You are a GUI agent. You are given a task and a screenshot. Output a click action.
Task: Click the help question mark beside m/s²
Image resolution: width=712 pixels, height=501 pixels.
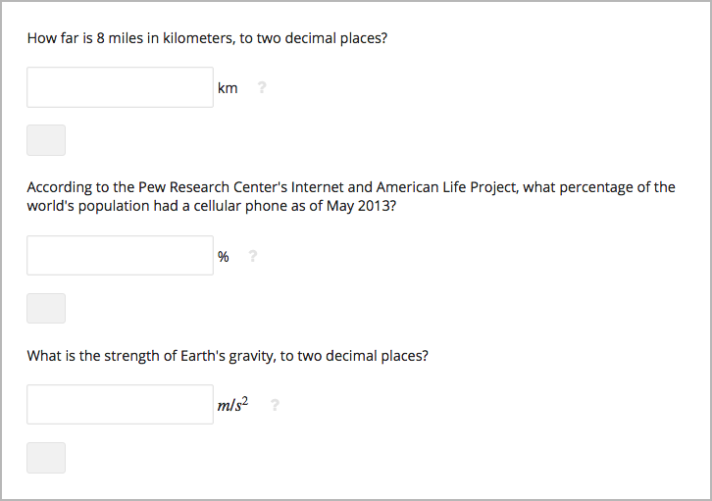point(275,405)
